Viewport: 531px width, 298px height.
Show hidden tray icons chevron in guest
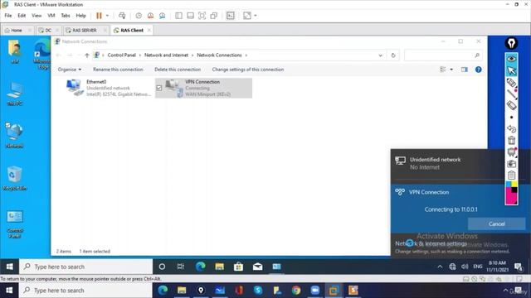[x=440, y=267]
